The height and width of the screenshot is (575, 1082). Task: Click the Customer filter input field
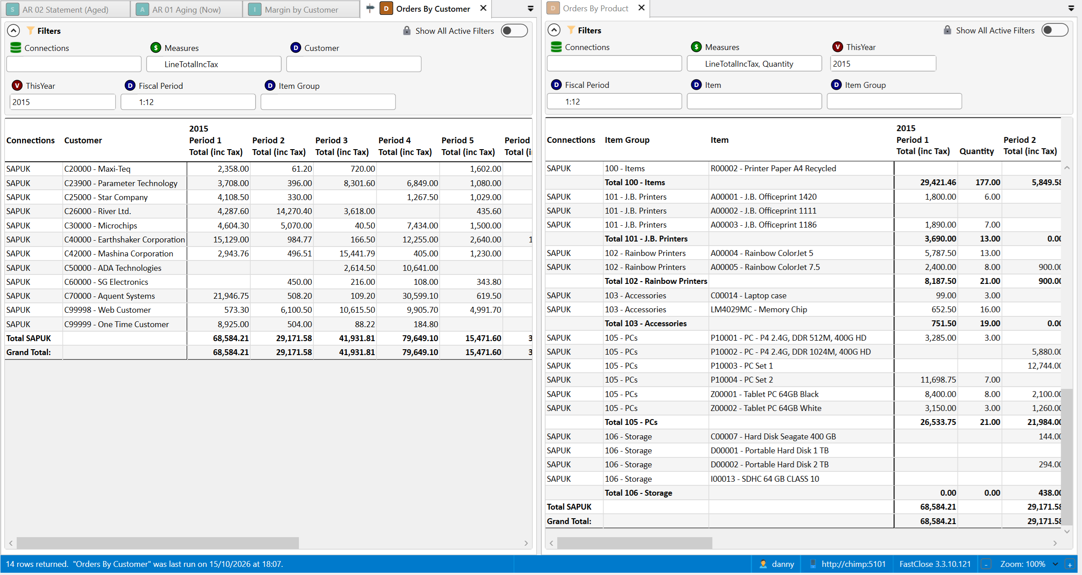click(354, 64)
